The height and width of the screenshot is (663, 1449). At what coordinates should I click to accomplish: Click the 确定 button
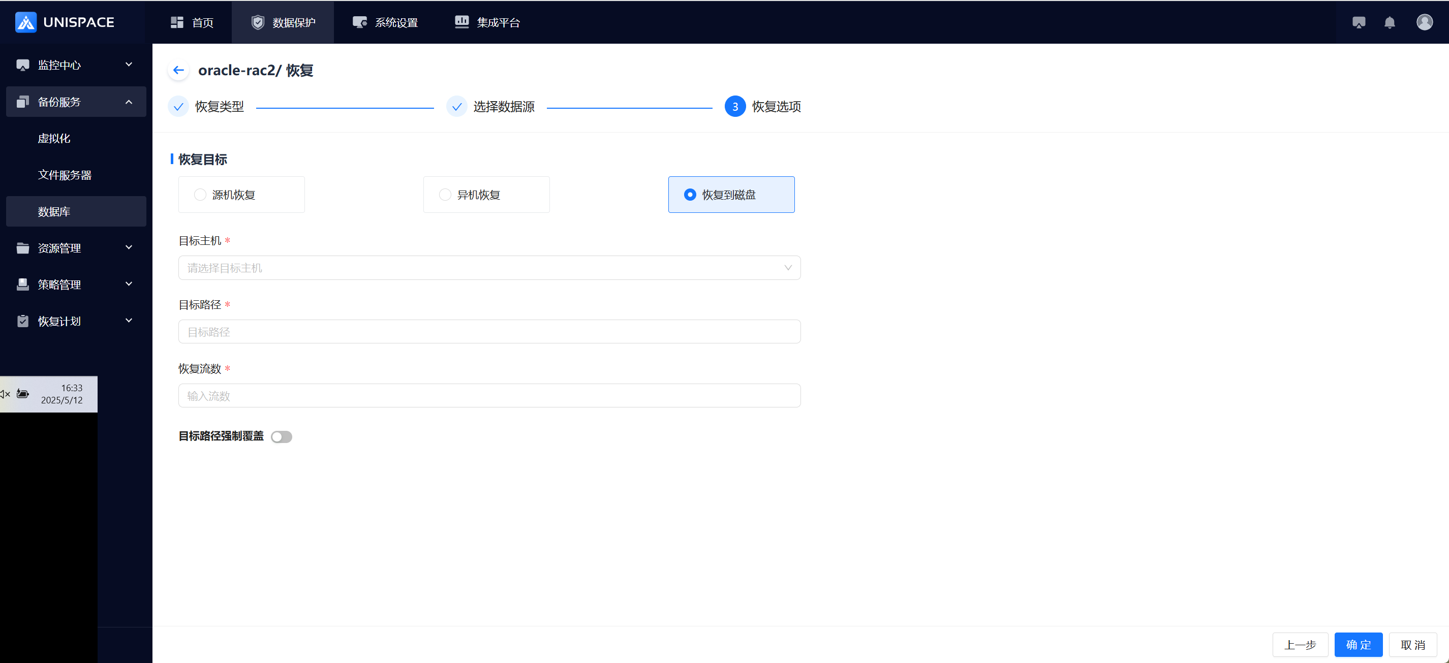(1358, 644)
